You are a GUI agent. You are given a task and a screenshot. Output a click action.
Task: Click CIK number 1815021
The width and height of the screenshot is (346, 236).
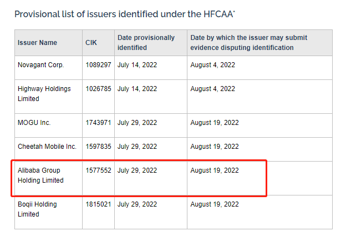click(98, 204)
